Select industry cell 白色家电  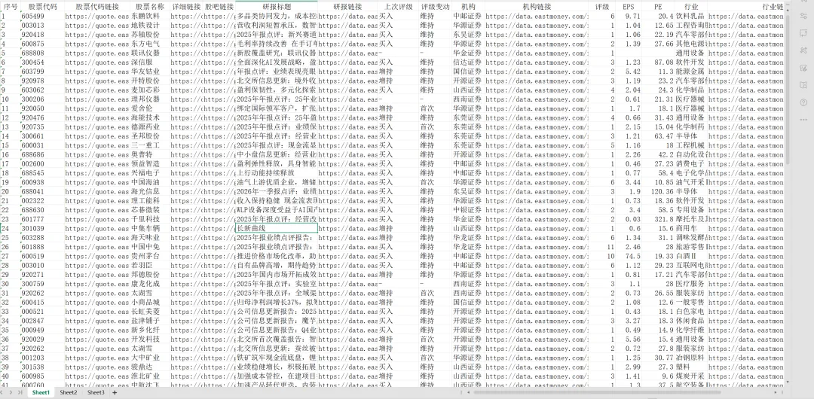click(x=691, y=312)
